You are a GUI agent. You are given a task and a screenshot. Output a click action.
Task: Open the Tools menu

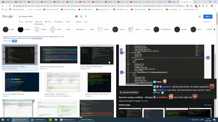86,22
